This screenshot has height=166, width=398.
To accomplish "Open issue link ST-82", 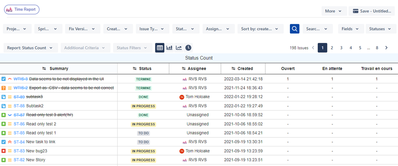I will click(19, 160).
